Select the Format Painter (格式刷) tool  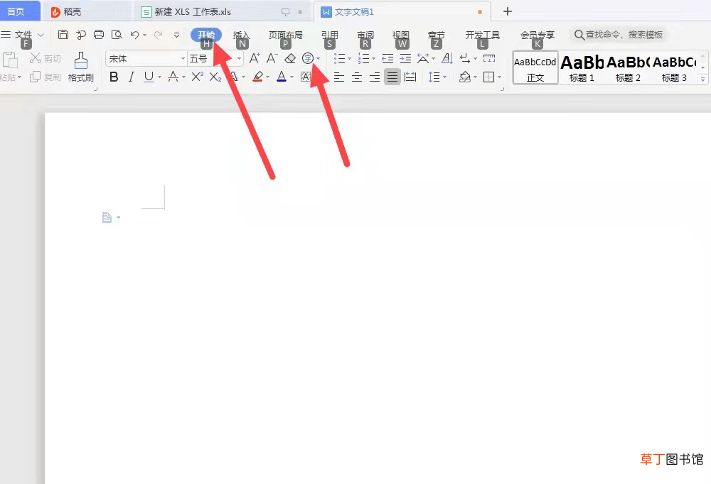(x=81, y=67)
